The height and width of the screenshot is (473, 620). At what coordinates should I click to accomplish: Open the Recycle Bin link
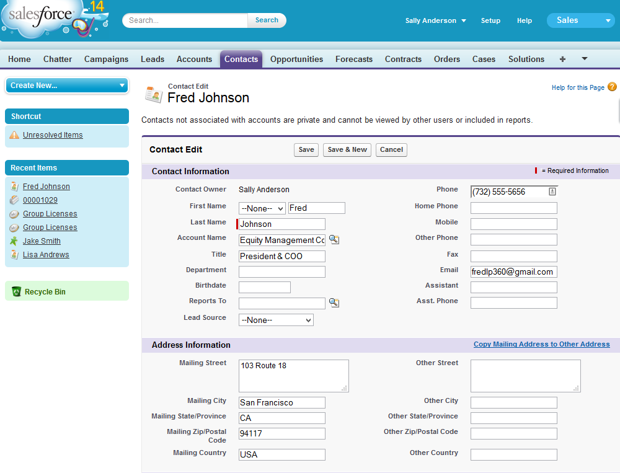[45, 292]
